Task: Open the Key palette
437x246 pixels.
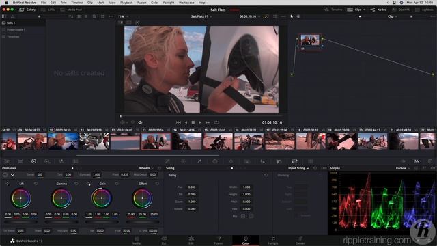Action: 279,161
